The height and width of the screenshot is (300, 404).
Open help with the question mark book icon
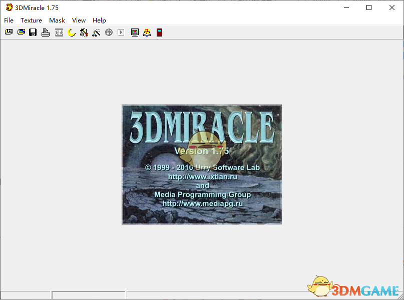147,32
